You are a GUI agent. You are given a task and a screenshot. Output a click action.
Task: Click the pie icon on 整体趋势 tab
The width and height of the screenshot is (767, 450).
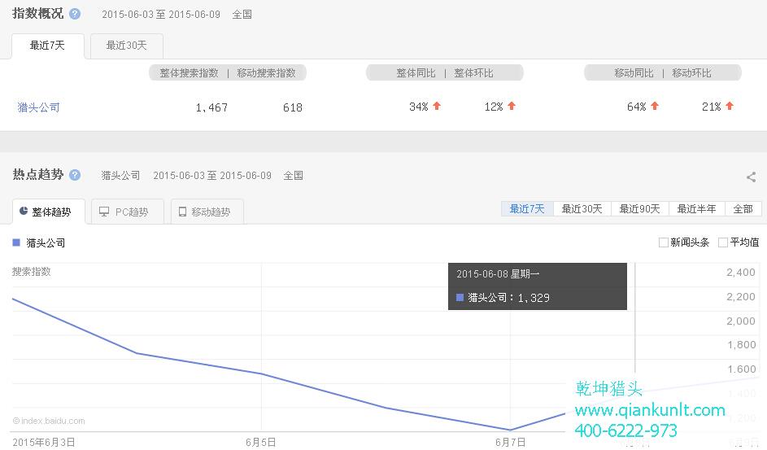[x=24, y=212]
